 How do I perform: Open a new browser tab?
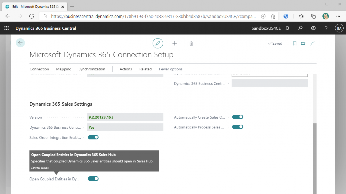[x=72, y=7]
